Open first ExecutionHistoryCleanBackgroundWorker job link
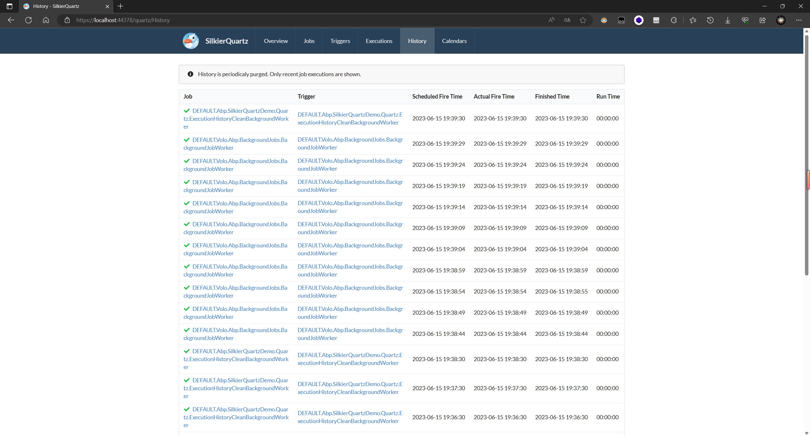Image resolution: width=810 pixels, height=436 pixels. pyautogui.click(x=236, y=118)
